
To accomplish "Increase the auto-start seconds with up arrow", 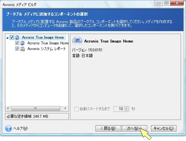I will (x=126, y=108).
